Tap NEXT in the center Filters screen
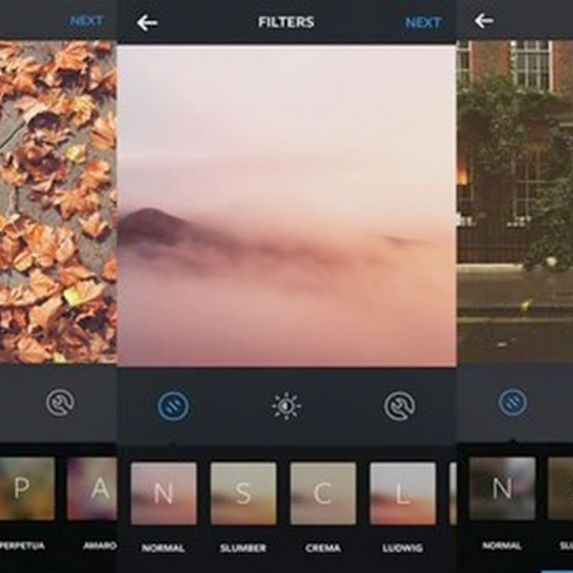The height and width of the screenshot is (573, 573). point(423,23)
